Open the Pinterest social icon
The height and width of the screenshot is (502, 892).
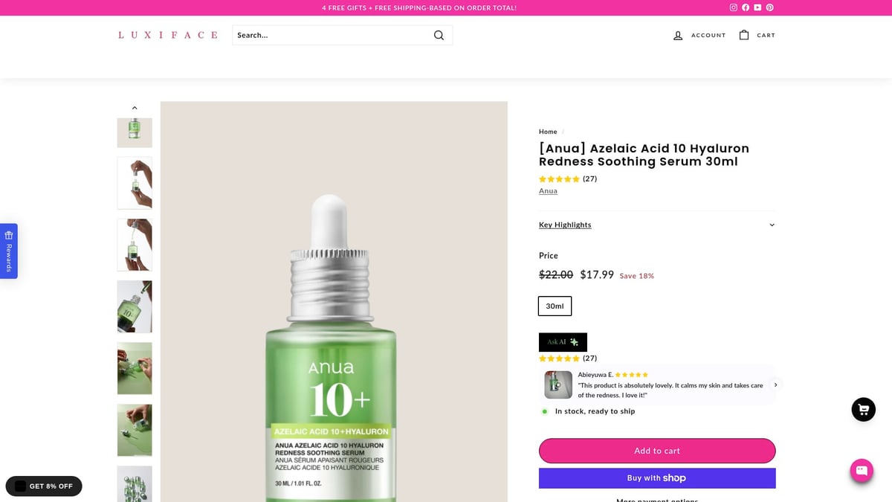(x=769, y=7)
